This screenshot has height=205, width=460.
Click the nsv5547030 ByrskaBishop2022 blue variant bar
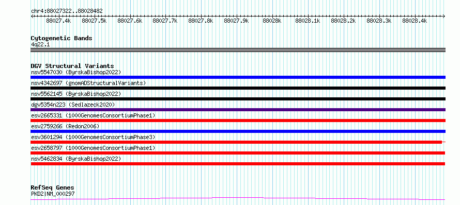[x=238, y=77]
